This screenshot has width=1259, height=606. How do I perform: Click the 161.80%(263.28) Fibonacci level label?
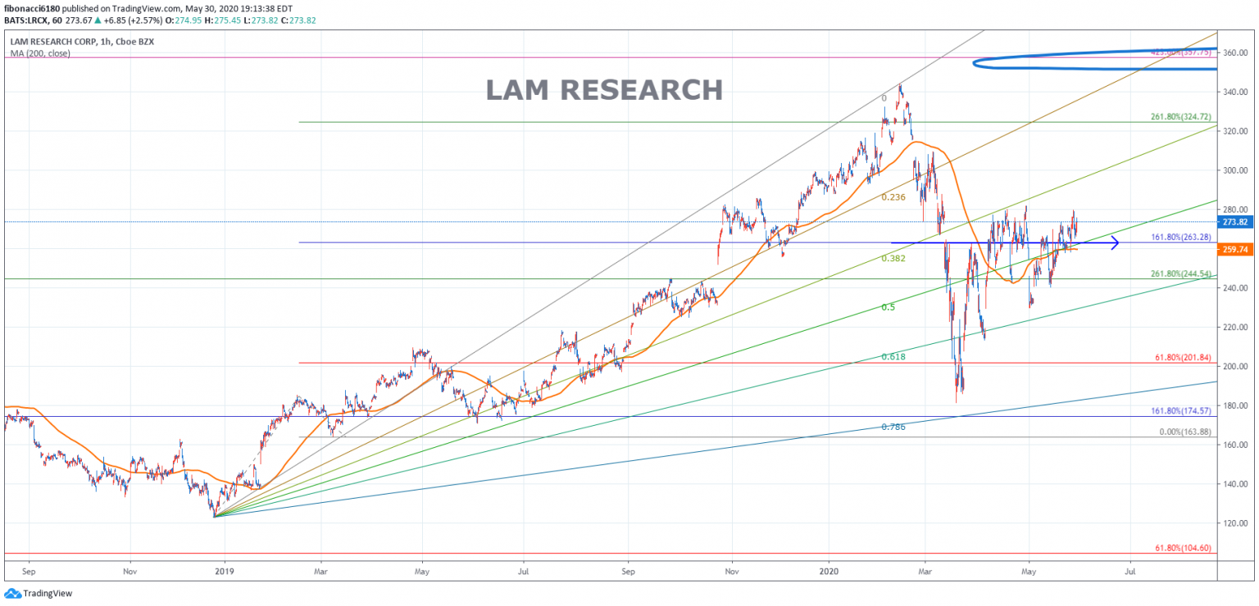[x=1181, y=237]
